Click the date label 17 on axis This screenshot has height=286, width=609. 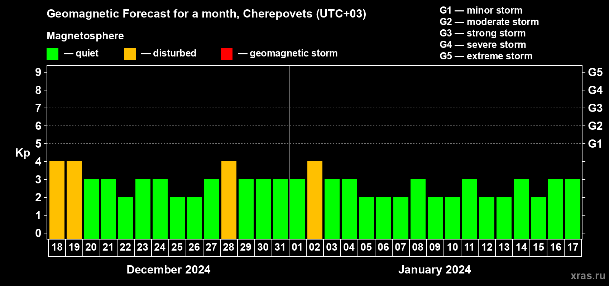pyautogui.click(x=572, y=247)
